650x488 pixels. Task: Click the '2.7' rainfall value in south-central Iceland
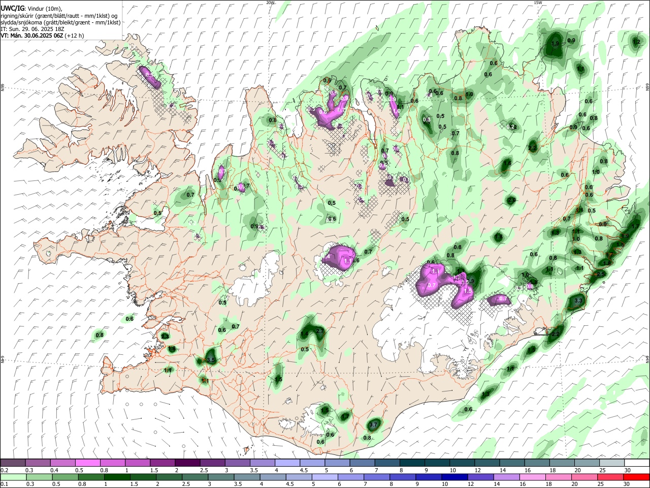(x=320, y=331)
